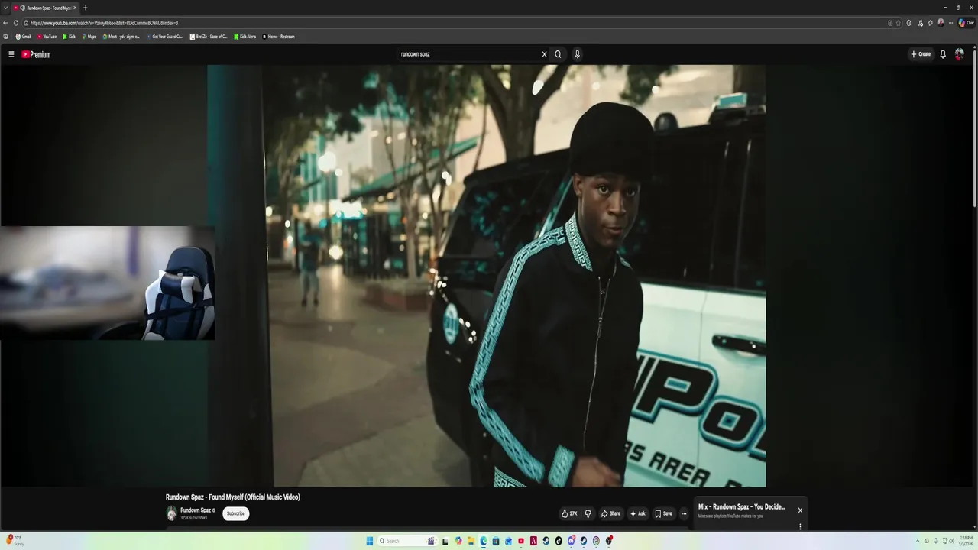Open the YouTube bookmark
The image size is (978, 550).
[47, 37]
